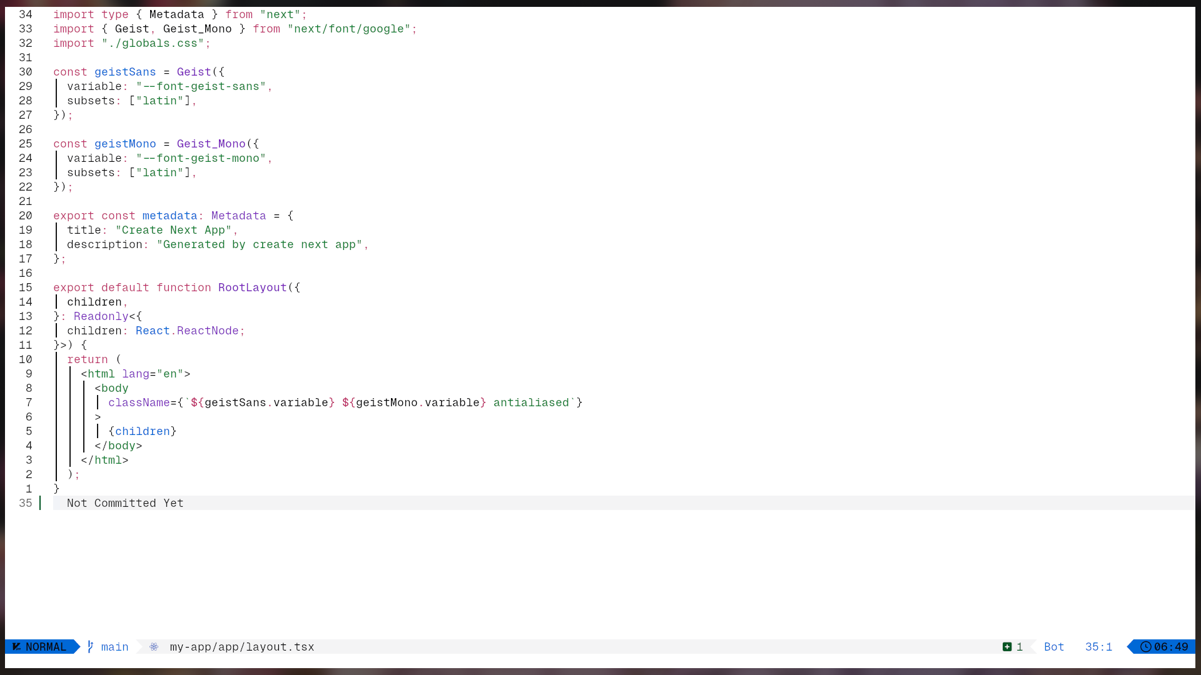Click the main branch name in statusline

[114, 647]
